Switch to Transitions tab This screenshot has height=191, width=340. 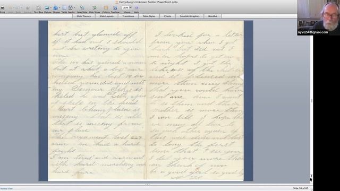click(x=128, y=16)
